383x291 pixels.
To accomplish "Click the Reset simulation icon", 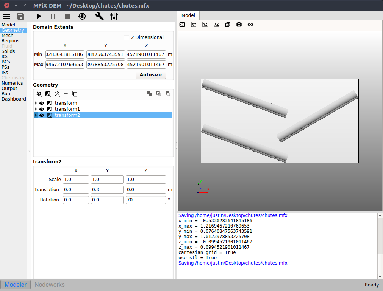I will coord(82,16).
